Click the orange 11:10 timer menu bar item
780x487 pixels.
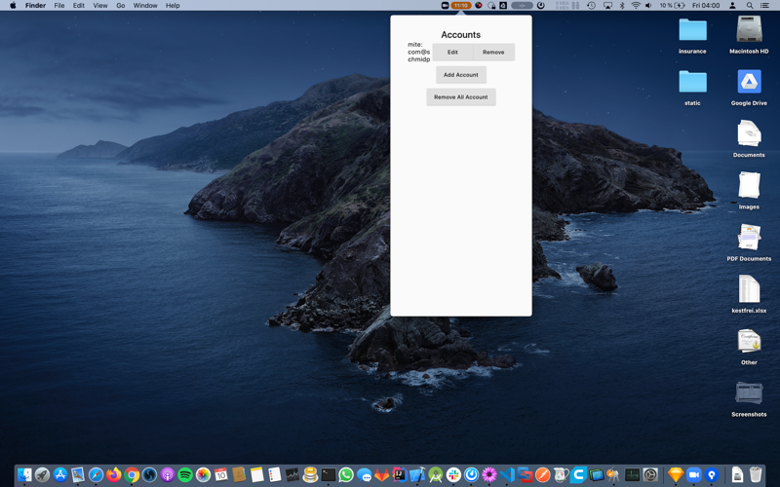point(460,6)
